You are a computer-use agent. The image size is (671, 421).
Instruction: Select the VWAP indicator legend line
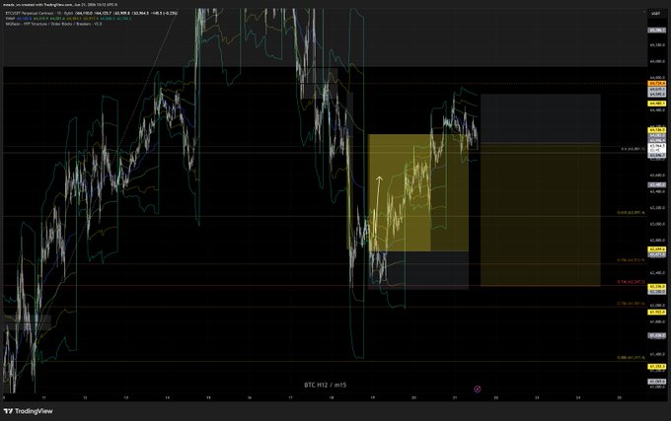[68, 19]
